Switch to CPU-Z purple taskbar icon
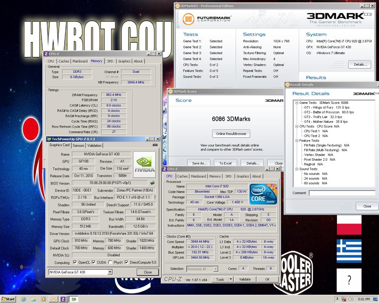 pyautogui.click(x=63, y=299)
